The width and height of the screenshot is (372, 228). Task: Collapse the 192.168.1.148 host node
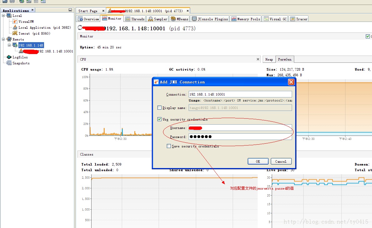(9, 45)
